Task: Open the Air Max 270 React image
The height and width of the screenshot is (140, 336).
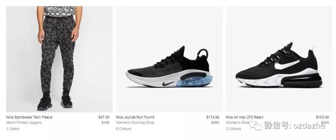Action: point(279,59)
